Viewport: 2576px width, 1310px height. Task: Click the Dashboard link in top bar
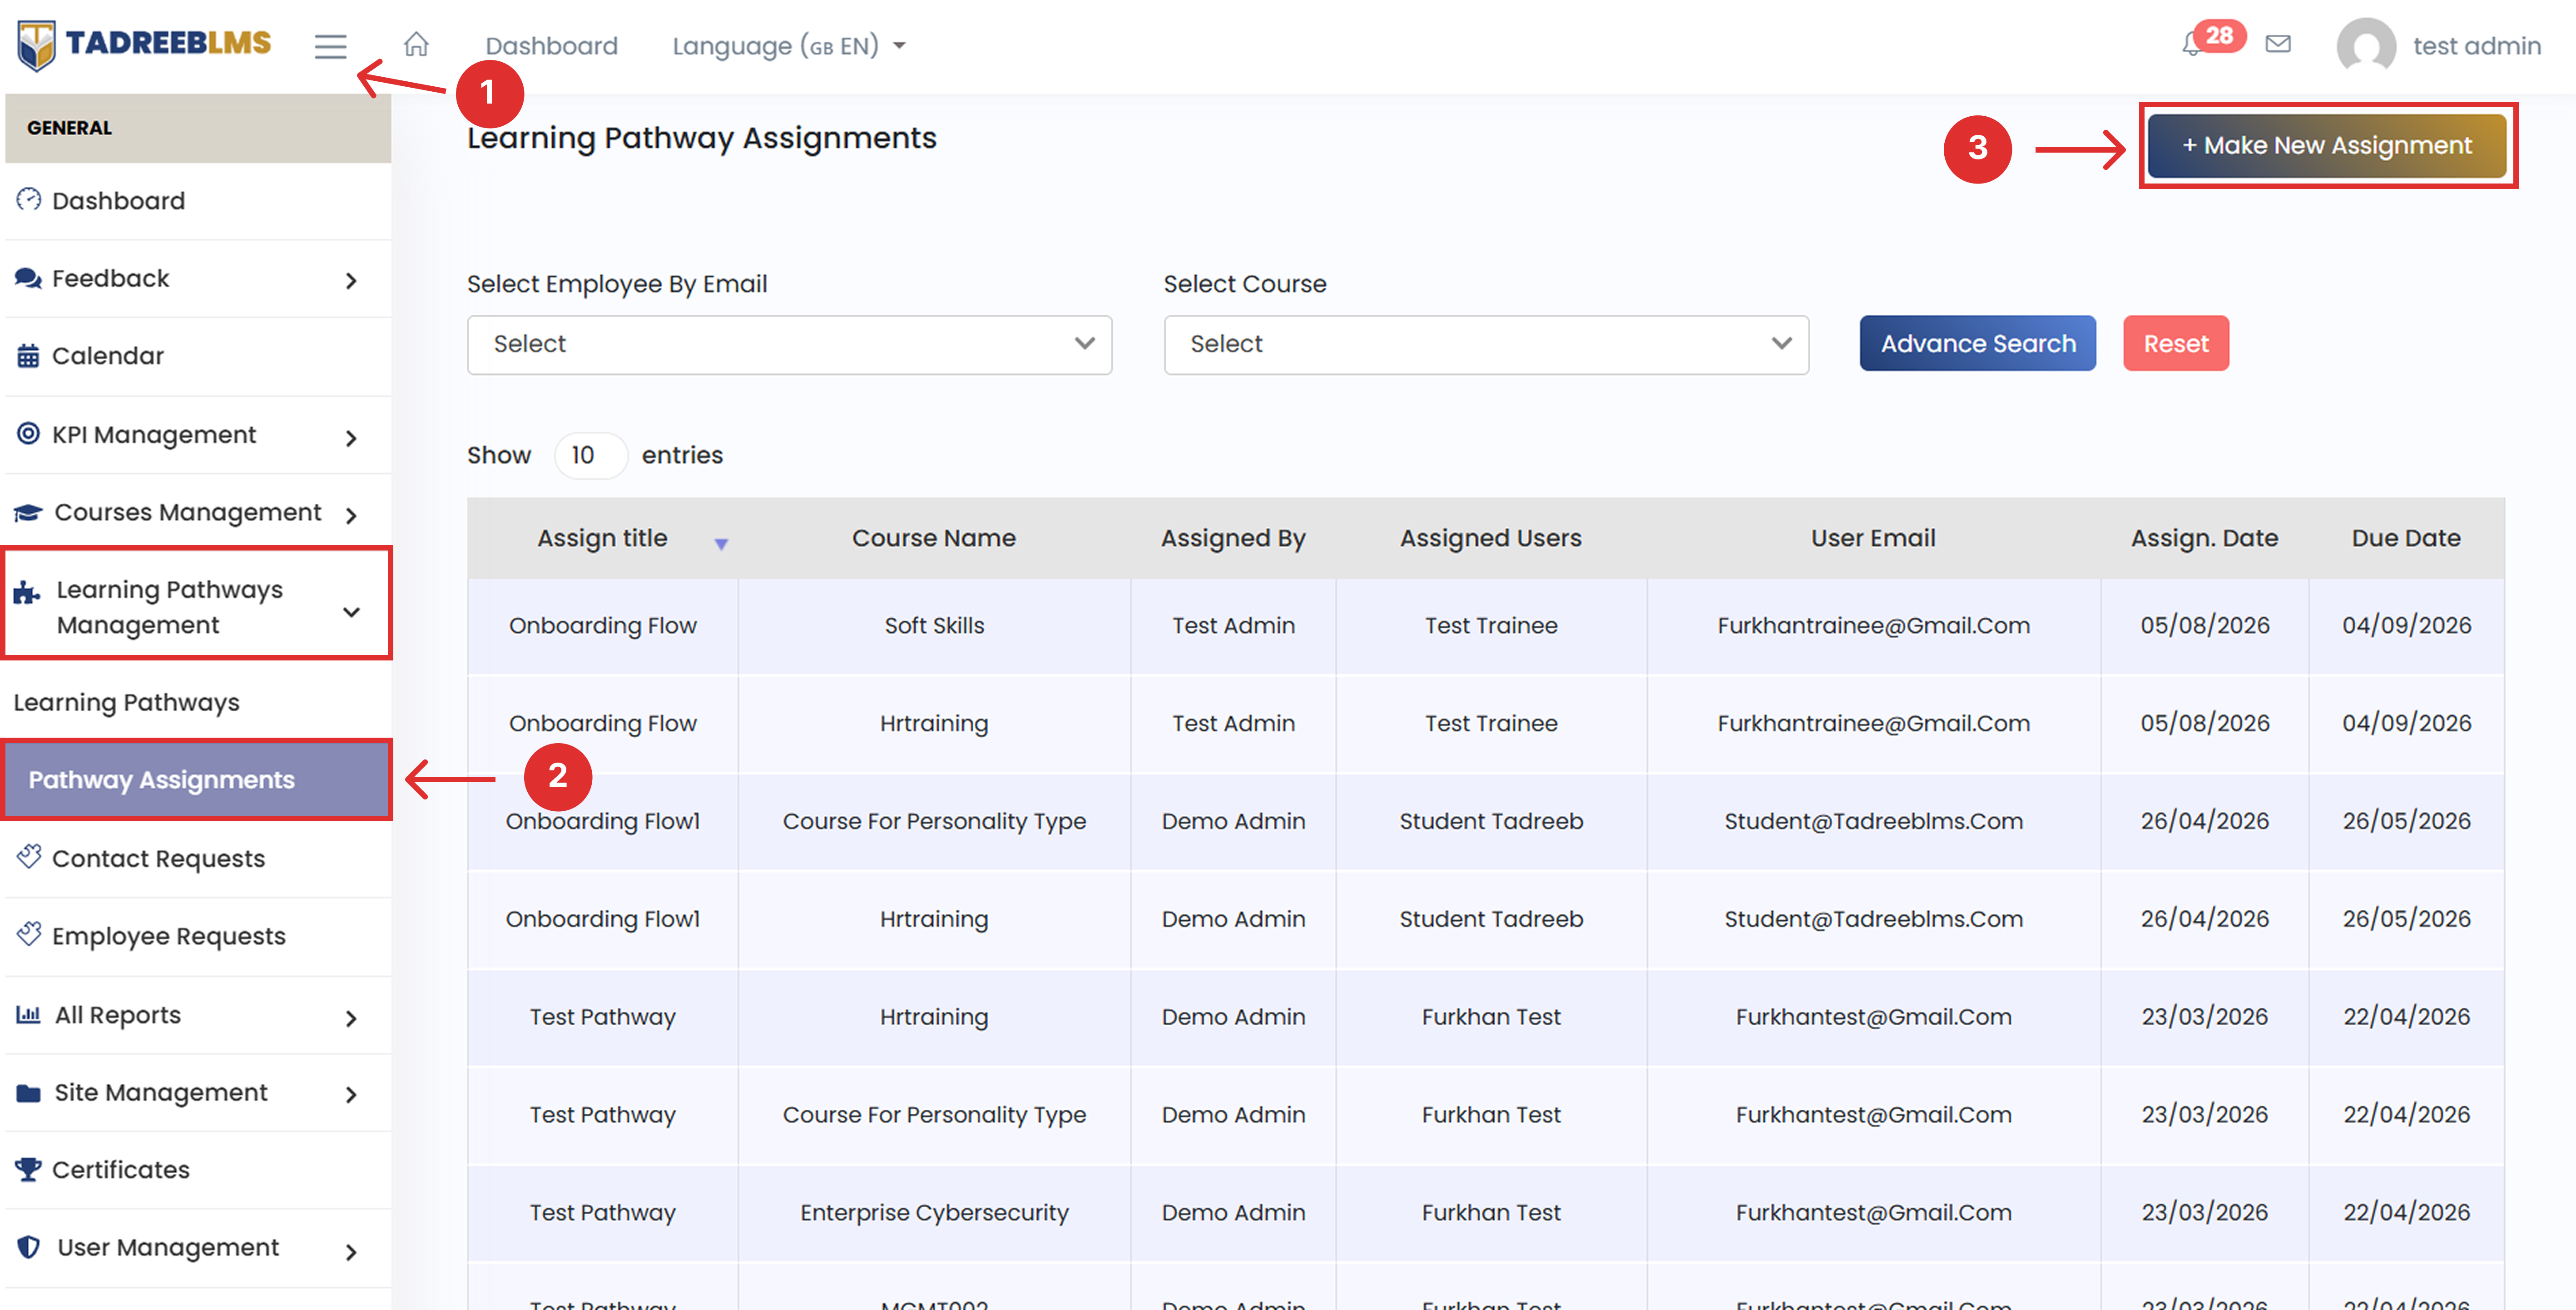pyautogui.click(x=551, y=46)
